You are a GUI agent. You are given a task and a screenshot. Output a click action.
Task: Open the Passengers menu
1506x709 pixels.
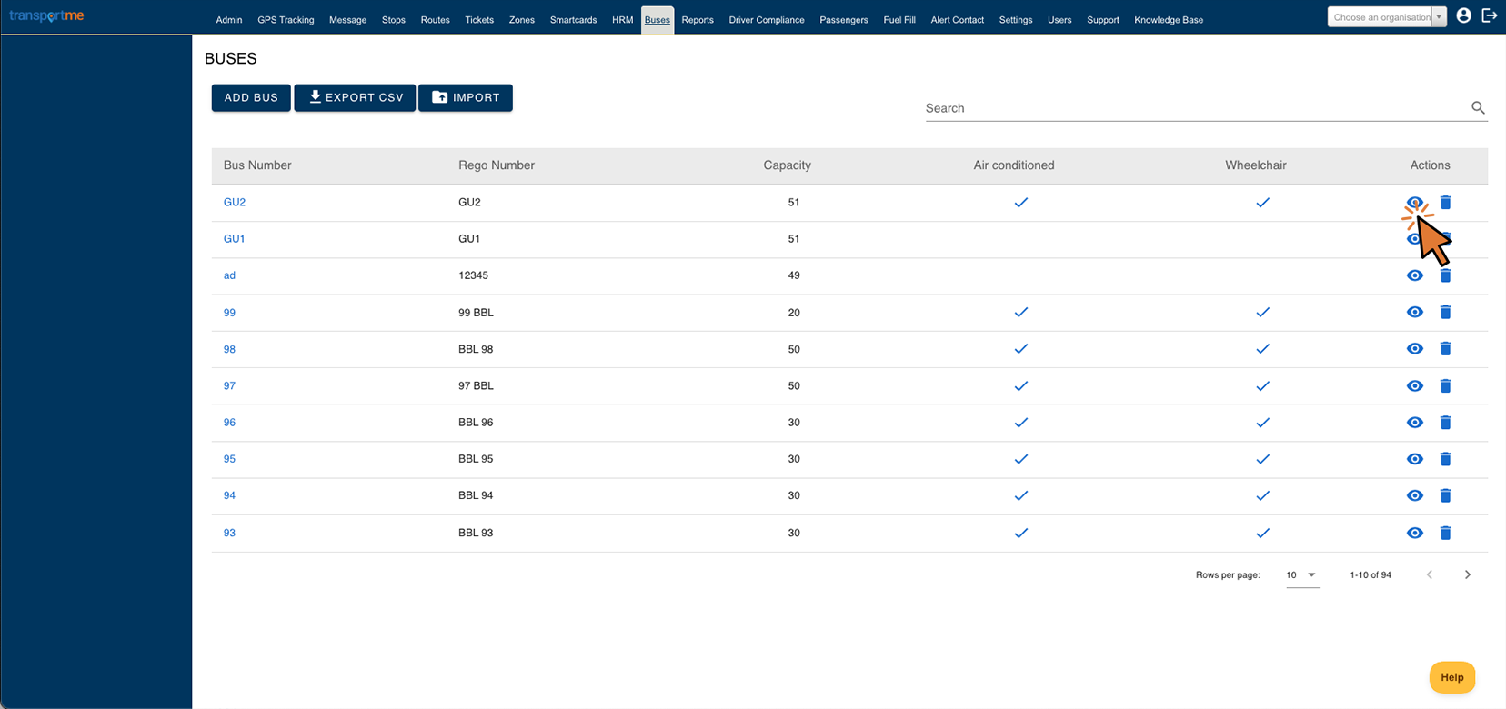point(843,20)
